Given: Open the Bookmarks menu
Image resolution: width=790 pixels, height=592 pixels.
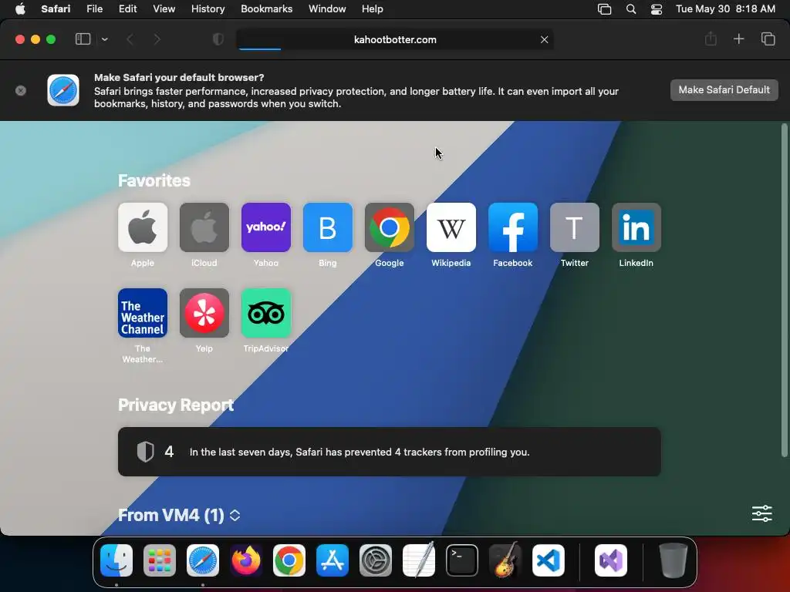Looking at the screenshot, I should (266, 9).
